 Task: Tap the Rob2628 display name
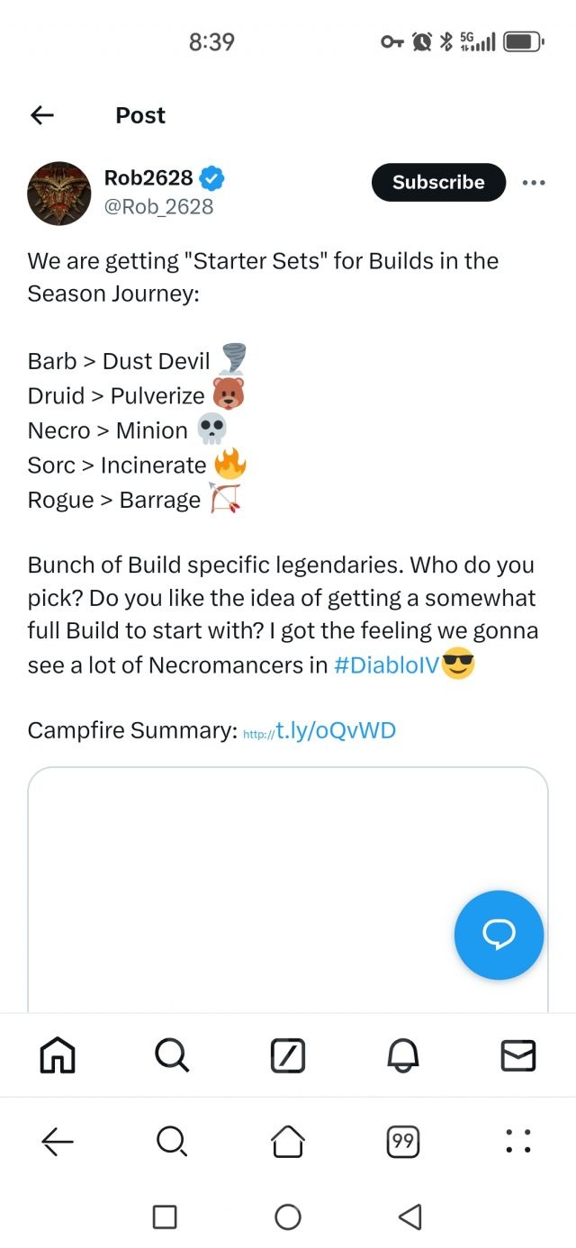click(148, 178)
